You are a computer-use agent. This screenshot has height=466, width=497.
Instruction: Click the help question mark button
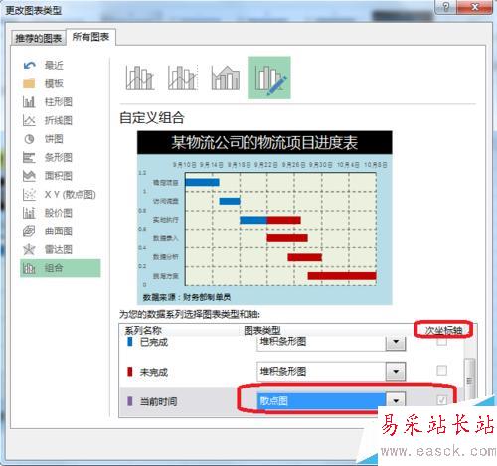coord(445,7)
